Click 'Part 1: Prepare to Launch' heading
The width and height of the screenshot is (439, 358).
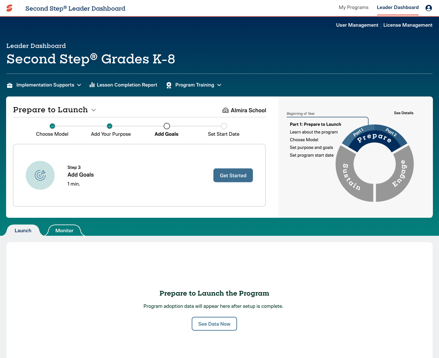tap(316, 124)
